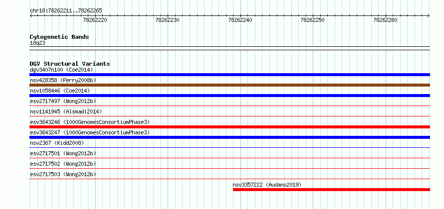Open variant nsv1058446 (Coe2014) label
The image size is (444, 209).
tap(60, 91)
